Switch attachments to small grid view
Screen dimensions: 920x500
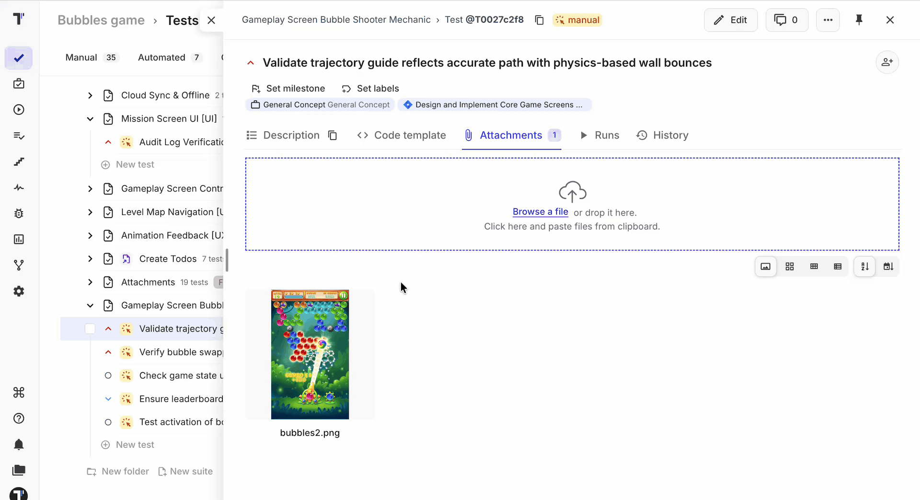814,267
